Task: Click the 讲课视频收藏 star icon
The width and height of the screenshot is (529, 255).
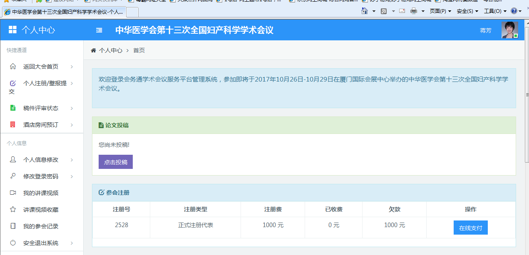Action: [x=13, y=210]
